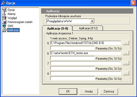Viewport: 137px width, 97px height.
Task: Select the highlighted Aplikacja tree item
Action: click(13, 30)
